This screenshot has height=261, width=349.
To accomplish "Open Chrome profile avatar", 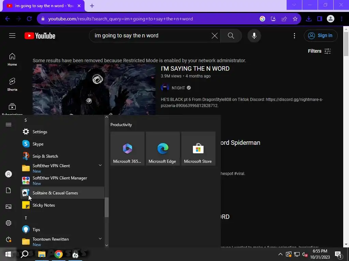I will pyautogui.click(x=331, y=19).
